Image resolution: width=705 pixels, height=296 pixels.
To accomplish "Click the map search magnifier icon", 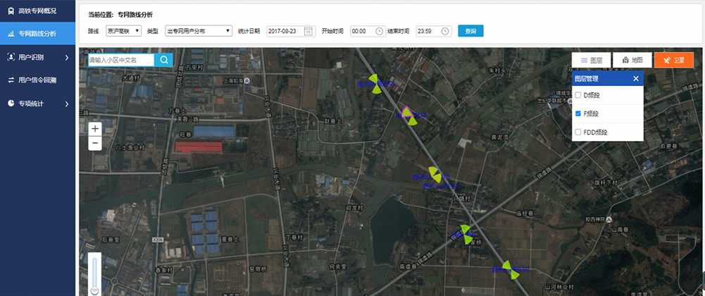I will point(163,60).
